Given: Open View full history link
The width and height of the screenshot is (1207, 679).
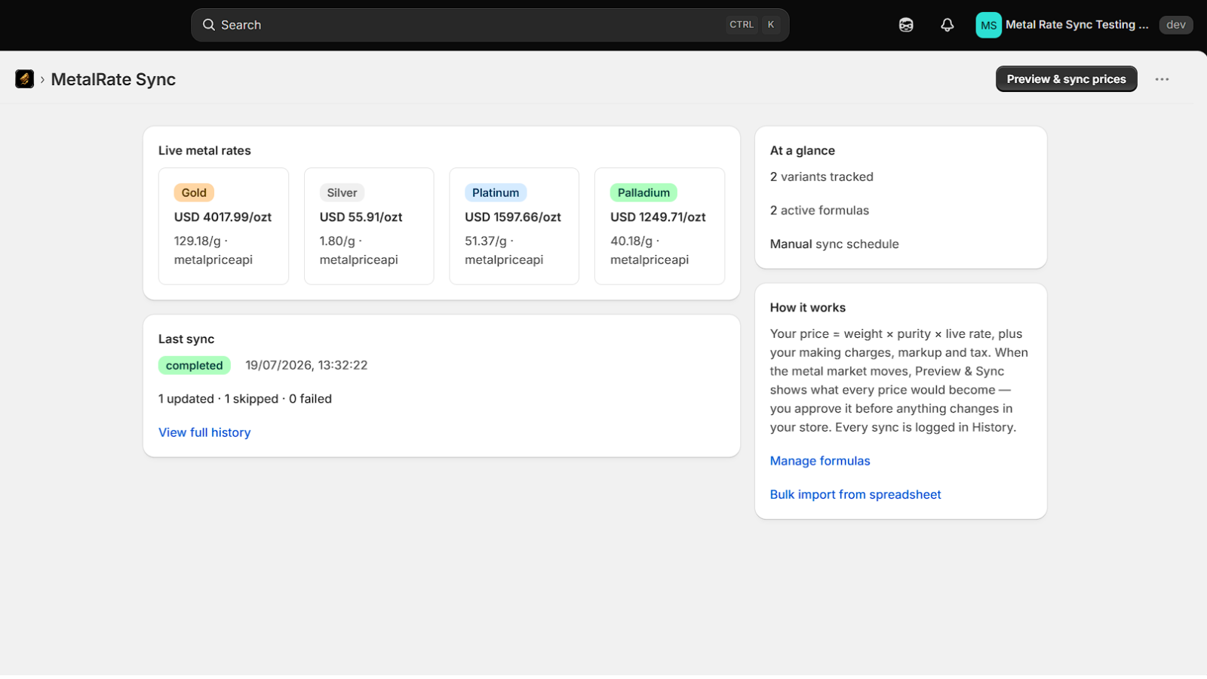Looking at the screenshot, I should point(204,432).
